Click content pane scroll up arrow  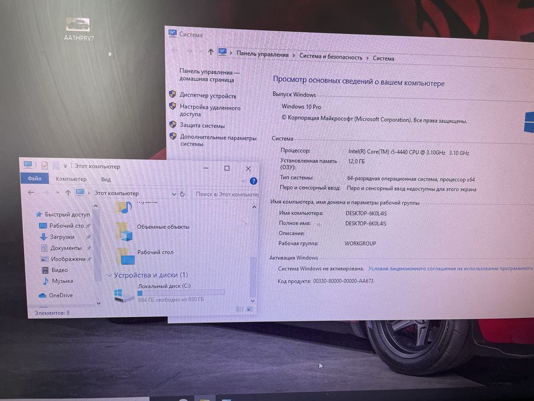point(254,207)
